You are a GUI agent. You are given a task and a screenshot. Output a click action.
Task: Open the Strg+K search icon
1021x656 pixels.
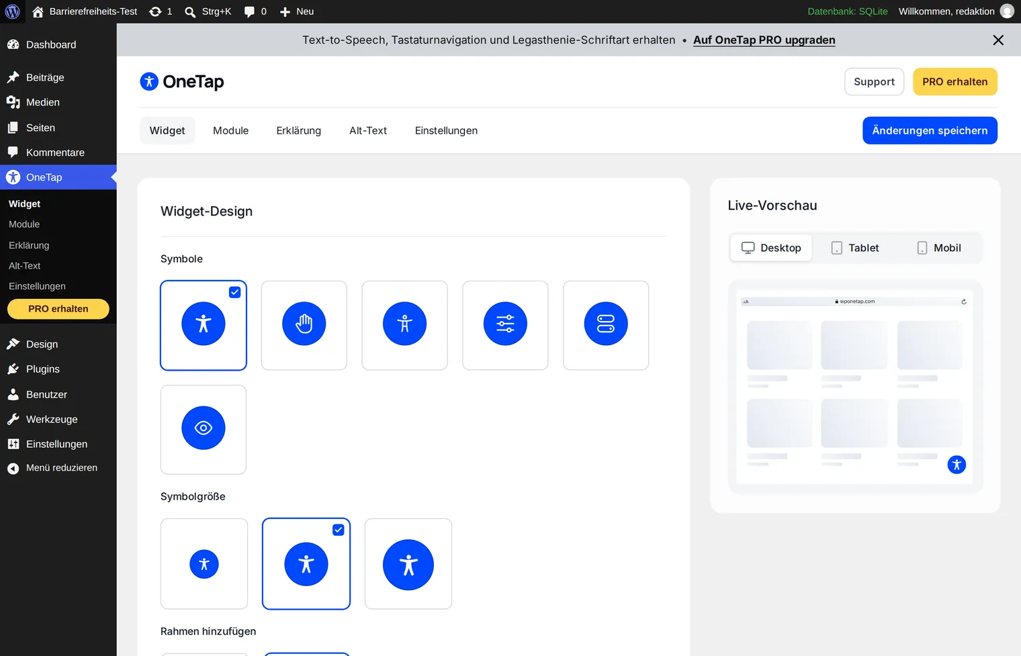pyautogui.click(x=190, y=11)
